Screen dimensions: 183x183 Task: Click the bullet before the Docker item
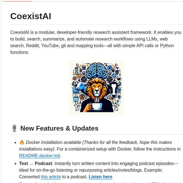pyautogui.click(x=15, y=143)
